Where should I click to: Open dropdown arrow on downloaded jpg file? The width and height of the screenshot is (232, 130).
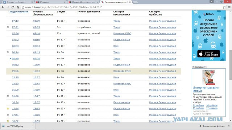(34, 125)
